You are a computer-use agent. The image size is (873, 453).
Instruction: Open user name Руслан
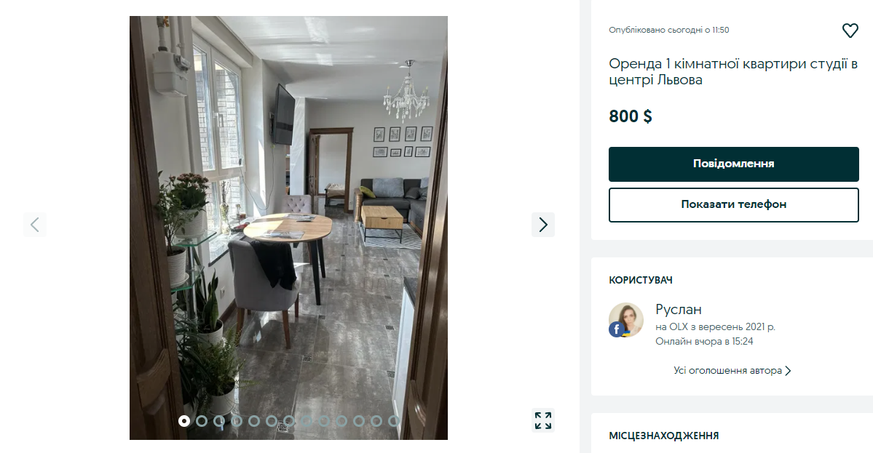tap(678, 309)
